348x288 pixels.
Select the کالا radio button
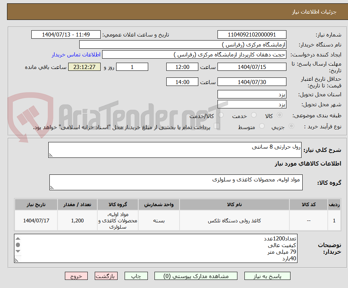[x=280, y=115]
